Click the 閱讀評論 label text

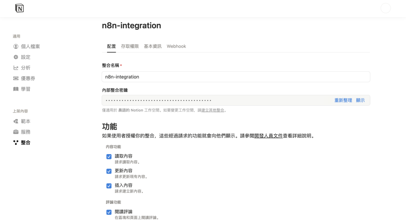[124, 212]
